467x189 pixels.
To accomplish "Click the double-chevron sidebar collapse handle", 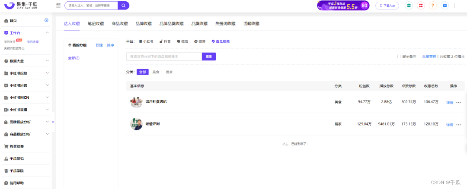I will coord(53,122).
